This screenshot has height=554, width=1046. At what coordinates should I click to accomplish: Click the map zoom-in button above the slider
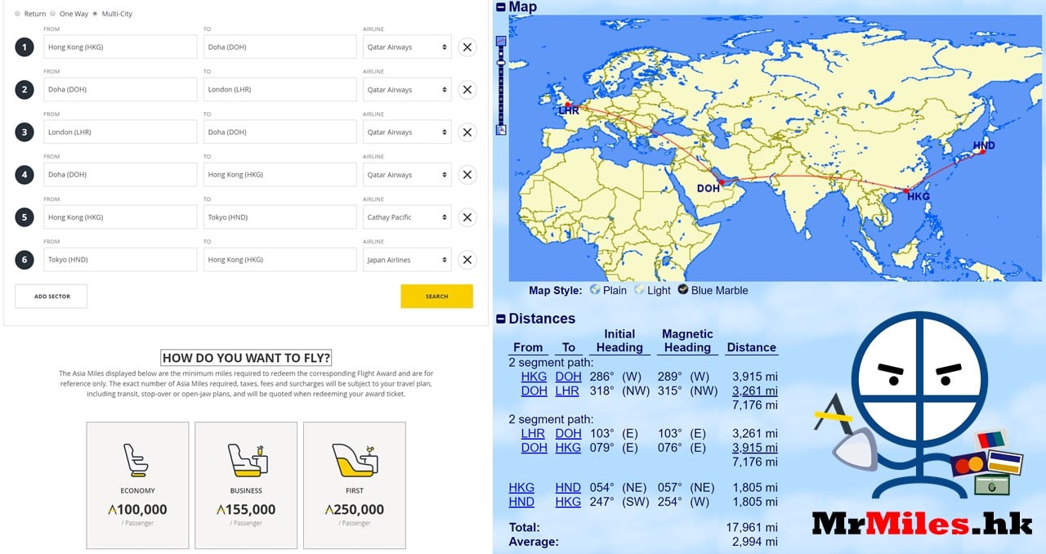[x=501, y=41]
